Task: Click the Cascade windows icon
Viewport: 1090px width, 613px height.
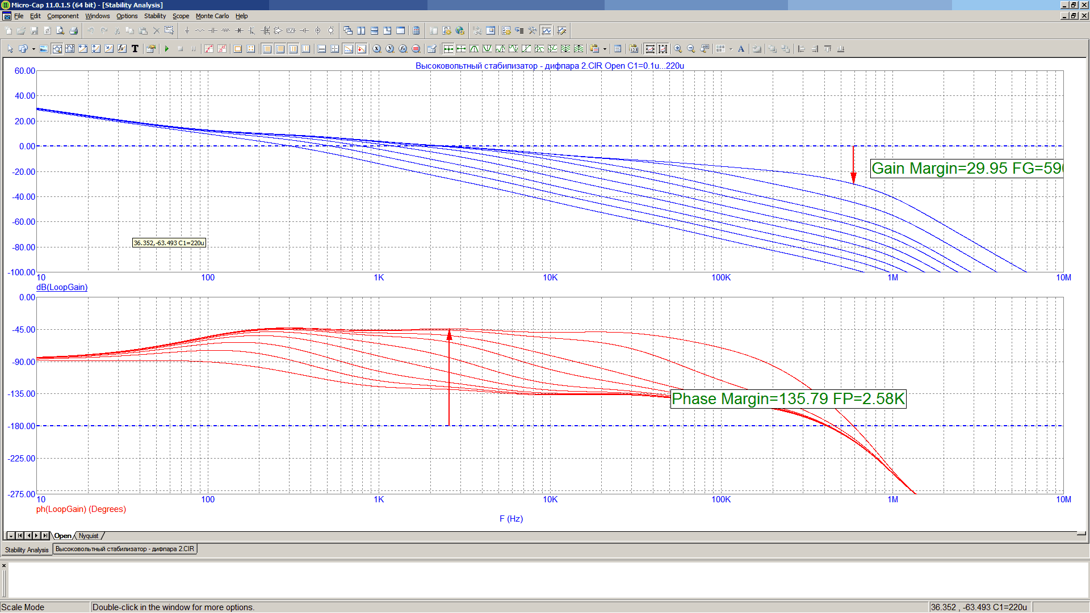Action: coord(348,31)
